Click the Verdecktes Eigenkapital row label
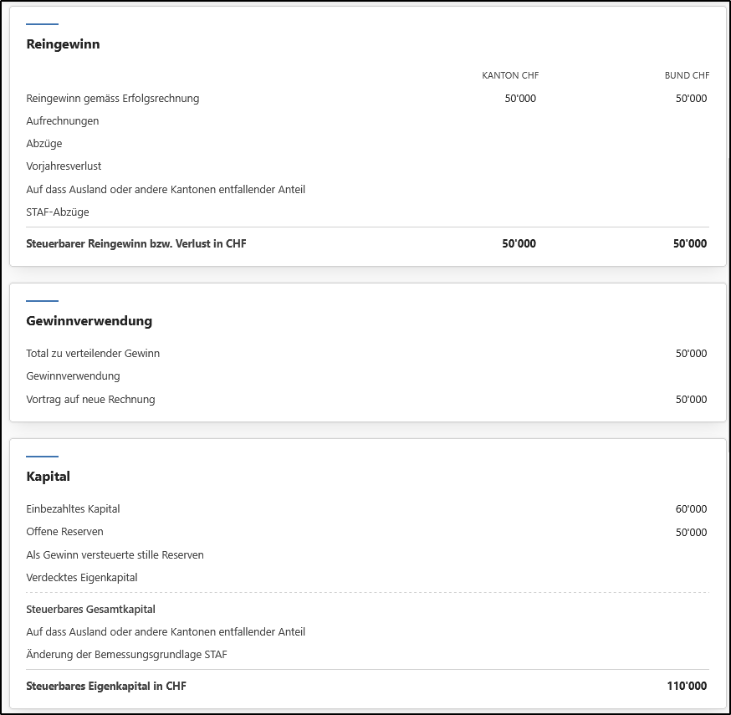The width and height of the screenshot is (731, 715). click(x=82, y=578)
